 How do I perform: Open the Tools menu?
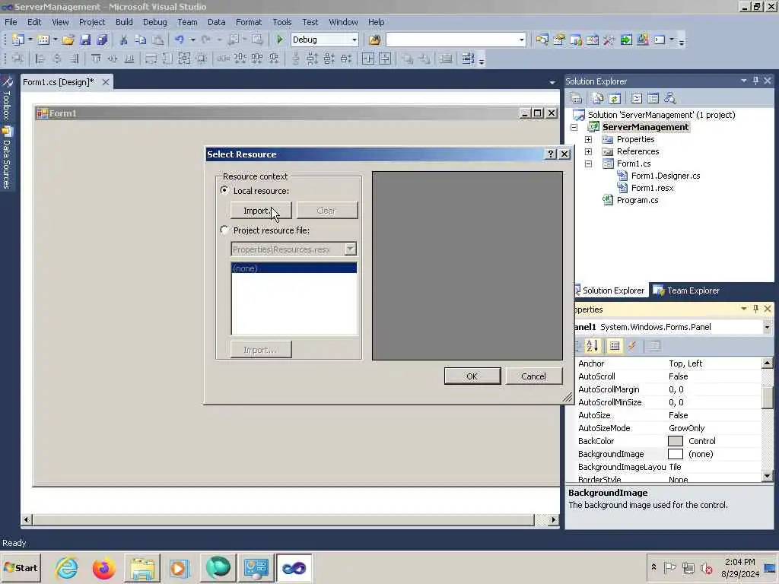281,22
